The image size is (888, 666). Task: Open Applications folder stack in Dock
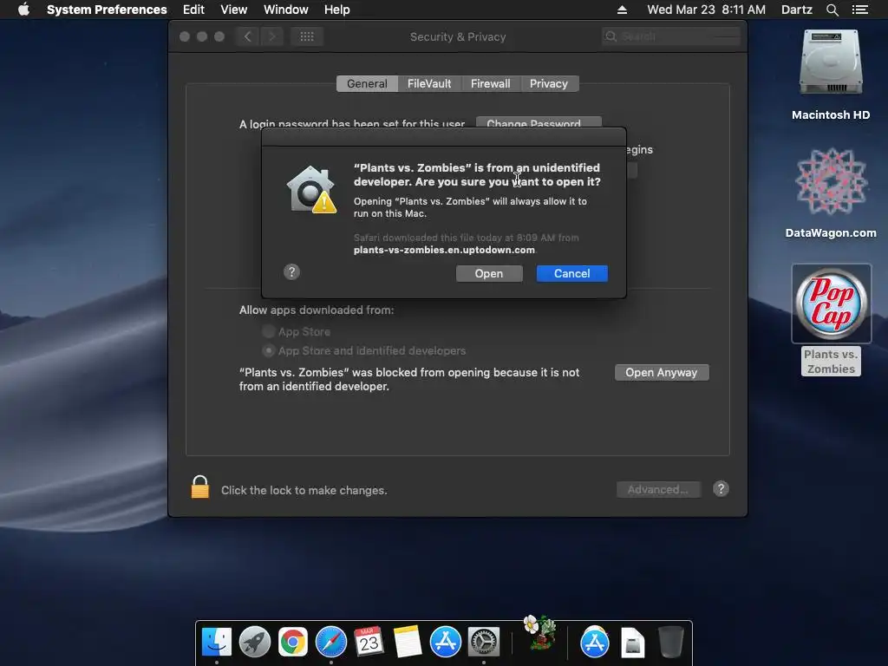[x=595, y=642]
